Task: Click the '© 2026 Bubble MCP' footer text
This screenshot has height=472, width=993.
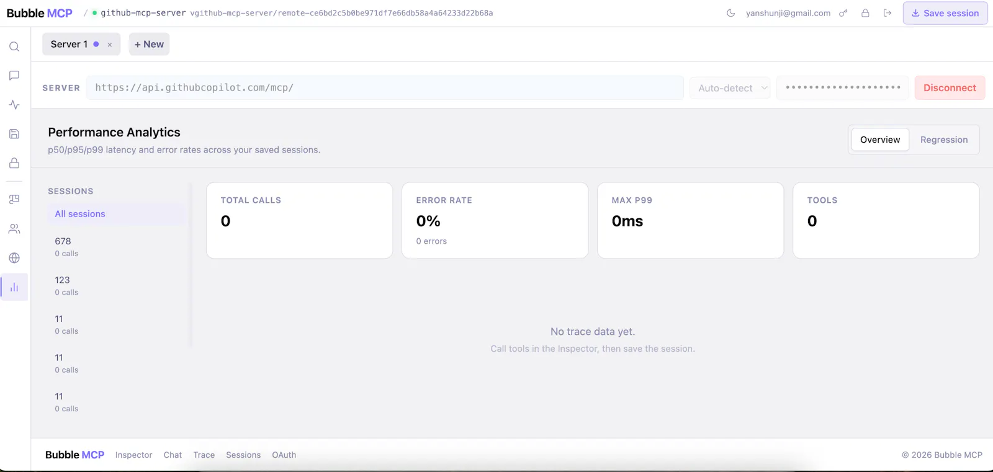Action: [942, 455]
